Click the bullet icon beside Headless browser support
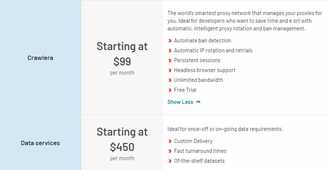Screen dimensions: 328x170 pos(170,70)
